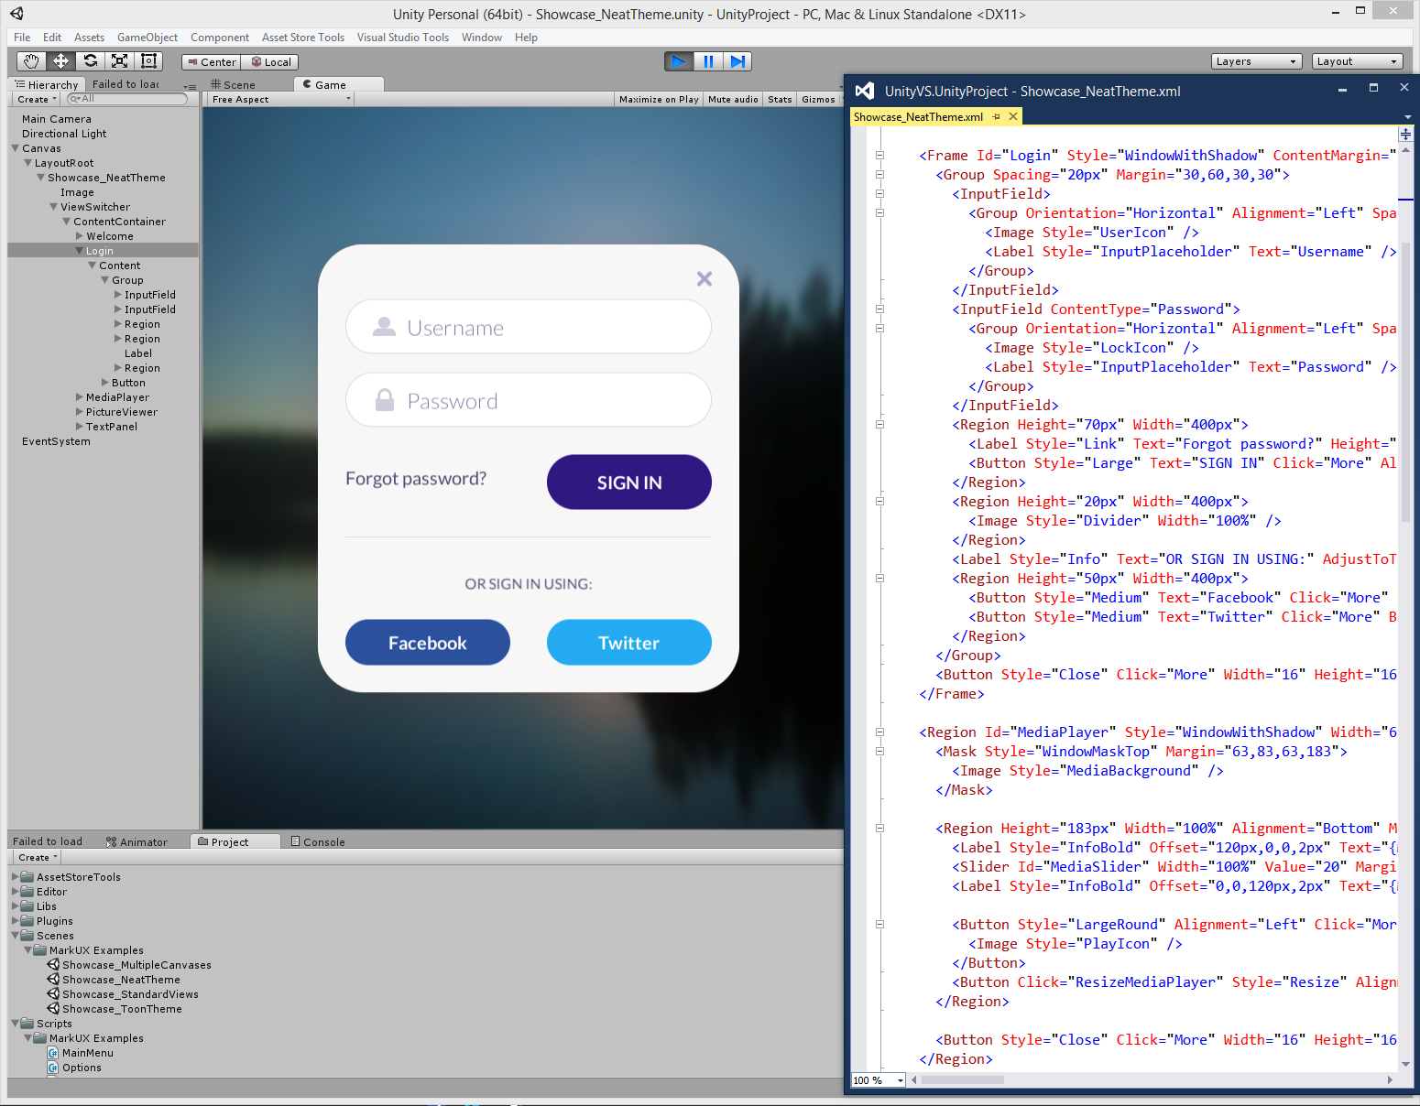Enable Maximize on Play
The image size is (1420, 1106).
pos(658,99)
